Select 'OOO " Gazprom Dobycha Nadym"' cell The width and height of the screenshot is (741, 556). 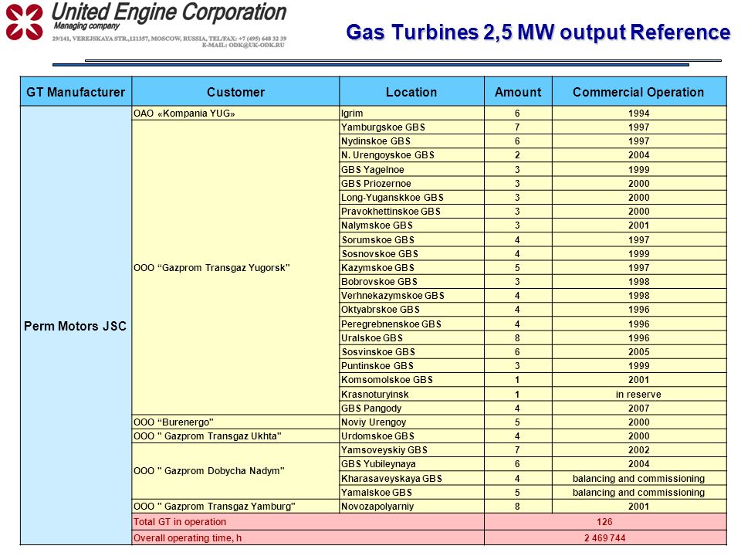(x=235, y=471)
